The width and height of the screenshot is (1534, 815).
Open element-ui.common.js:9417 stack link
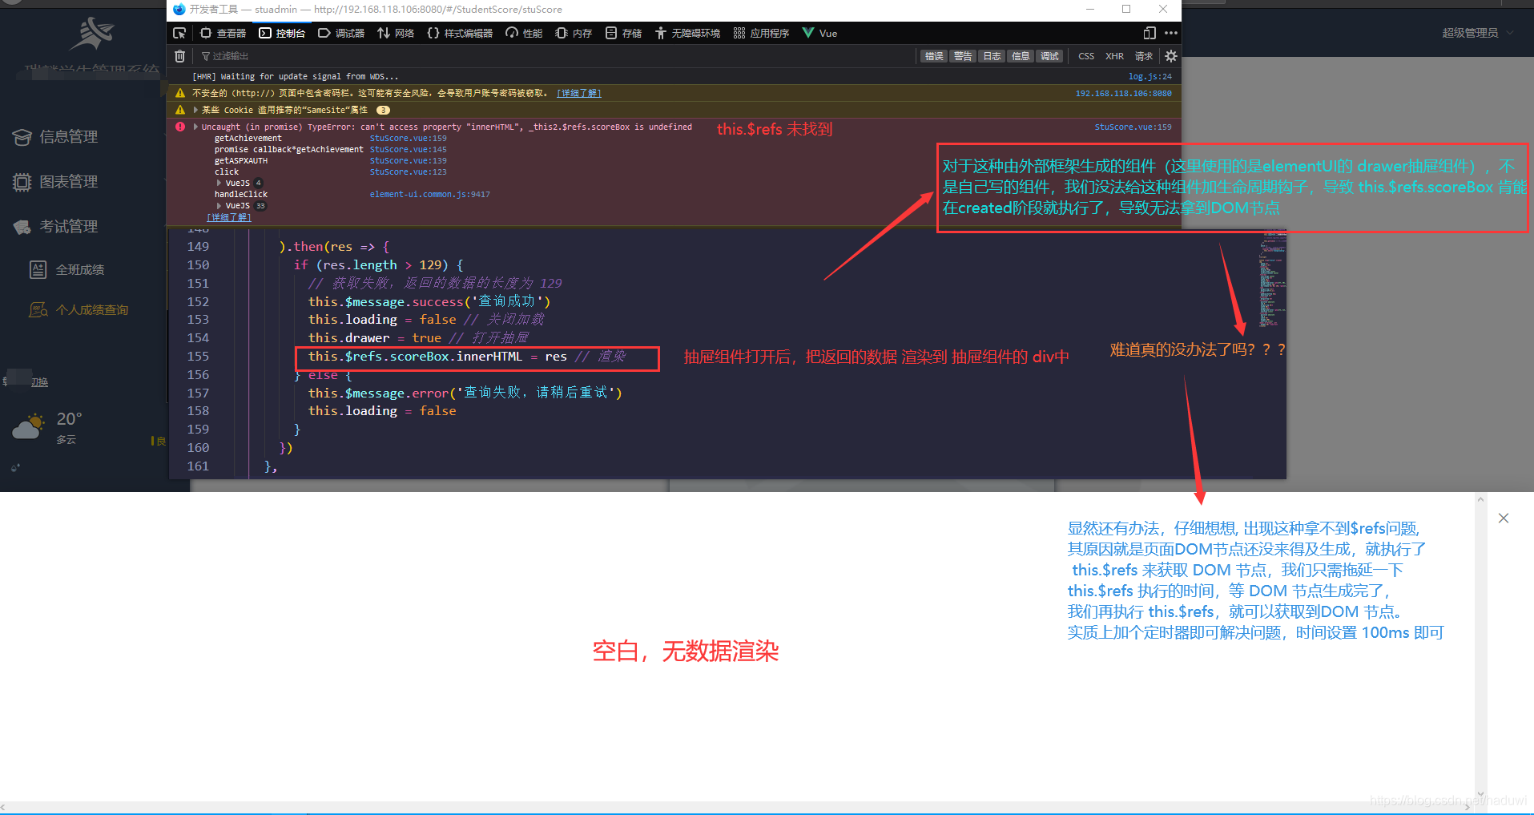(429, 195)
